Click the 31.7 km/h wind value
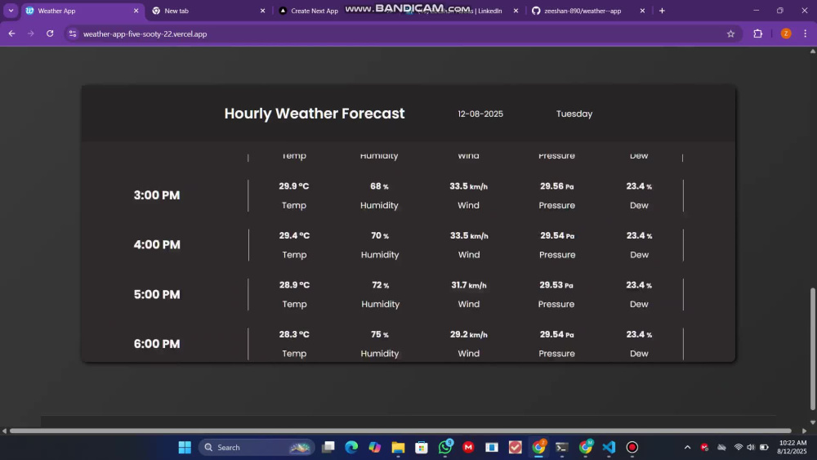817x460 pixels. click(469, 285)
